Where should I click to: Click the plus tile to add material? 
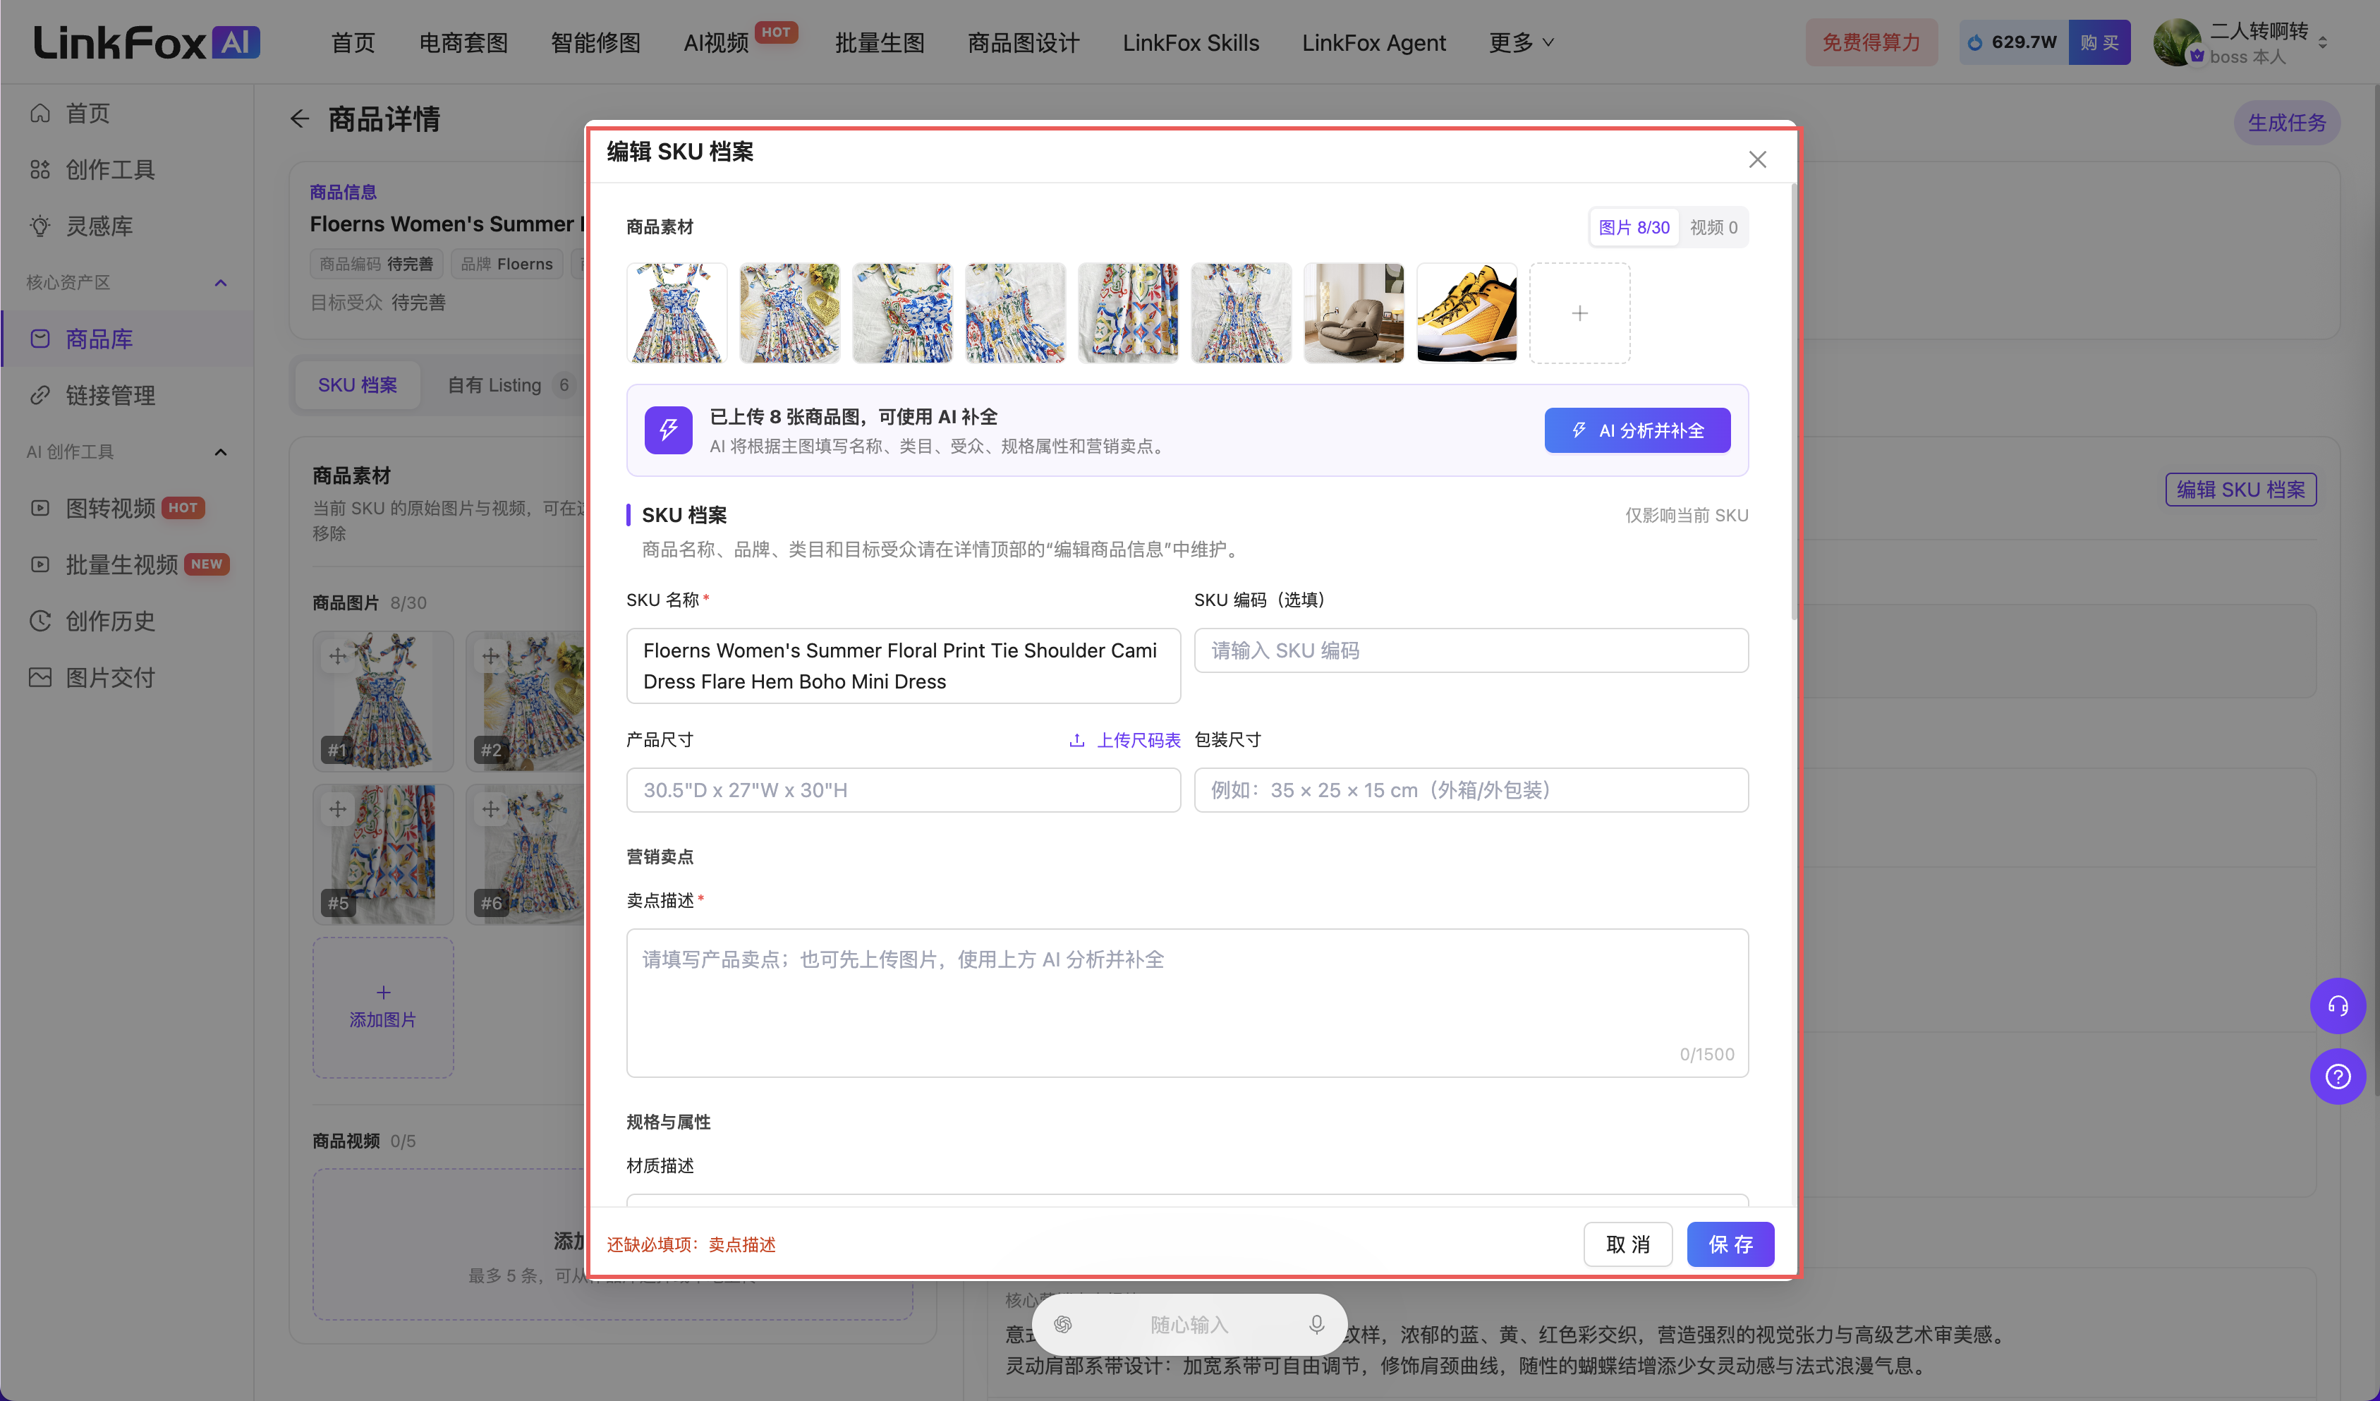(1579, 313)
